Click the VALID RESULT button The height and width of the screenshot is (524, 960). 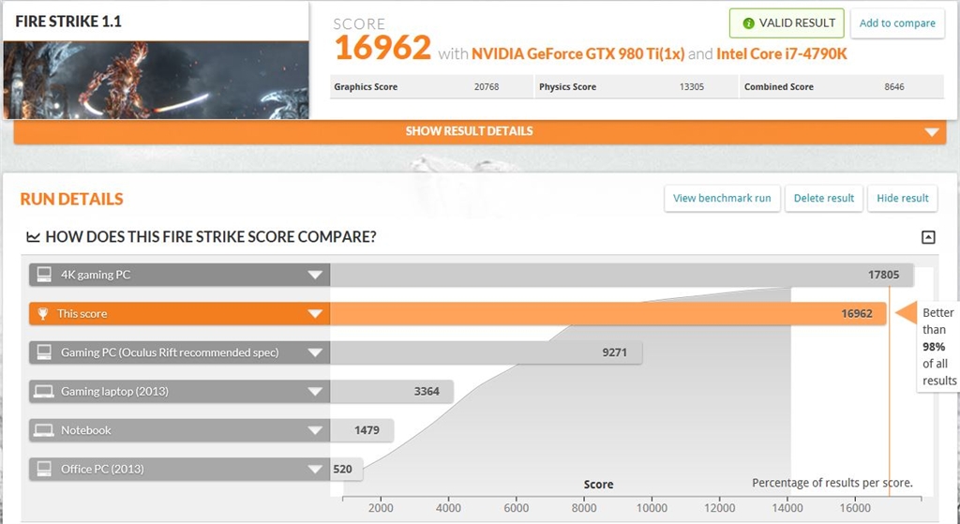pyautogui.click(x=787, y=23)
